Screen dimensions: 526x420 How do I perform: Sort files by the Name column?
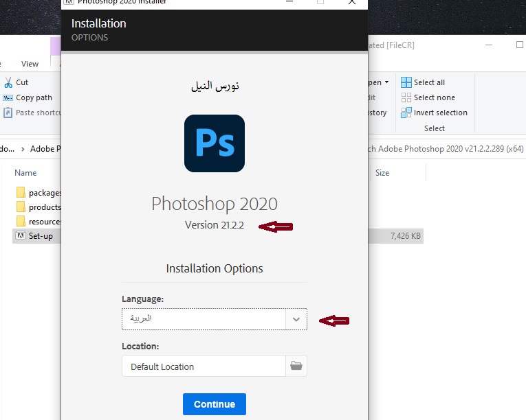[25, 173]
